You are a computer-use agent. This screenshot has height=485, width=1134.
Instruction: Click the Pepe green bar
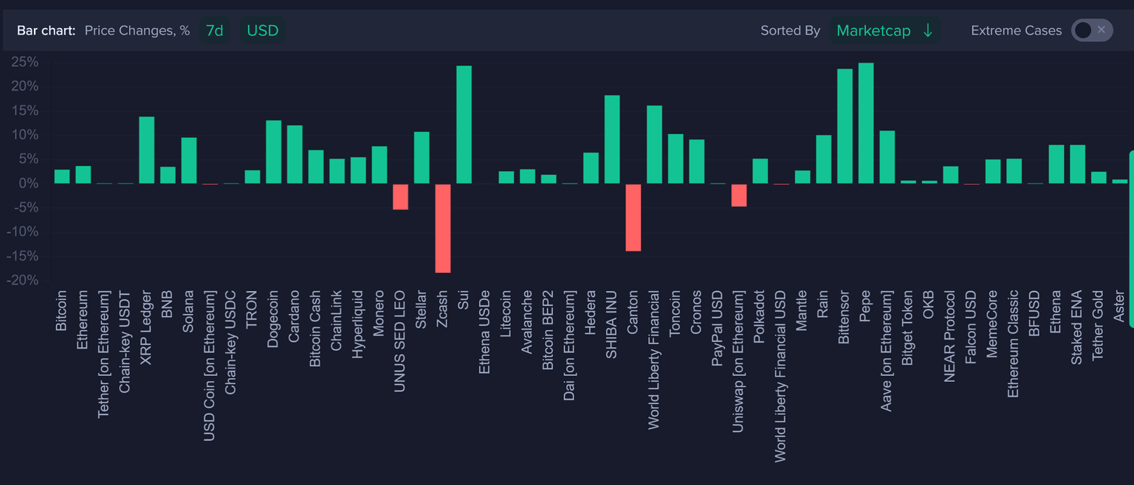866,123
